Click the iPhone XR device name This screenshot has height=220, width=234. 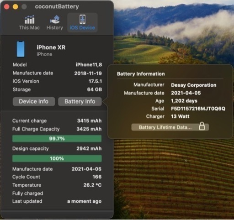click(x=51, y=47)
